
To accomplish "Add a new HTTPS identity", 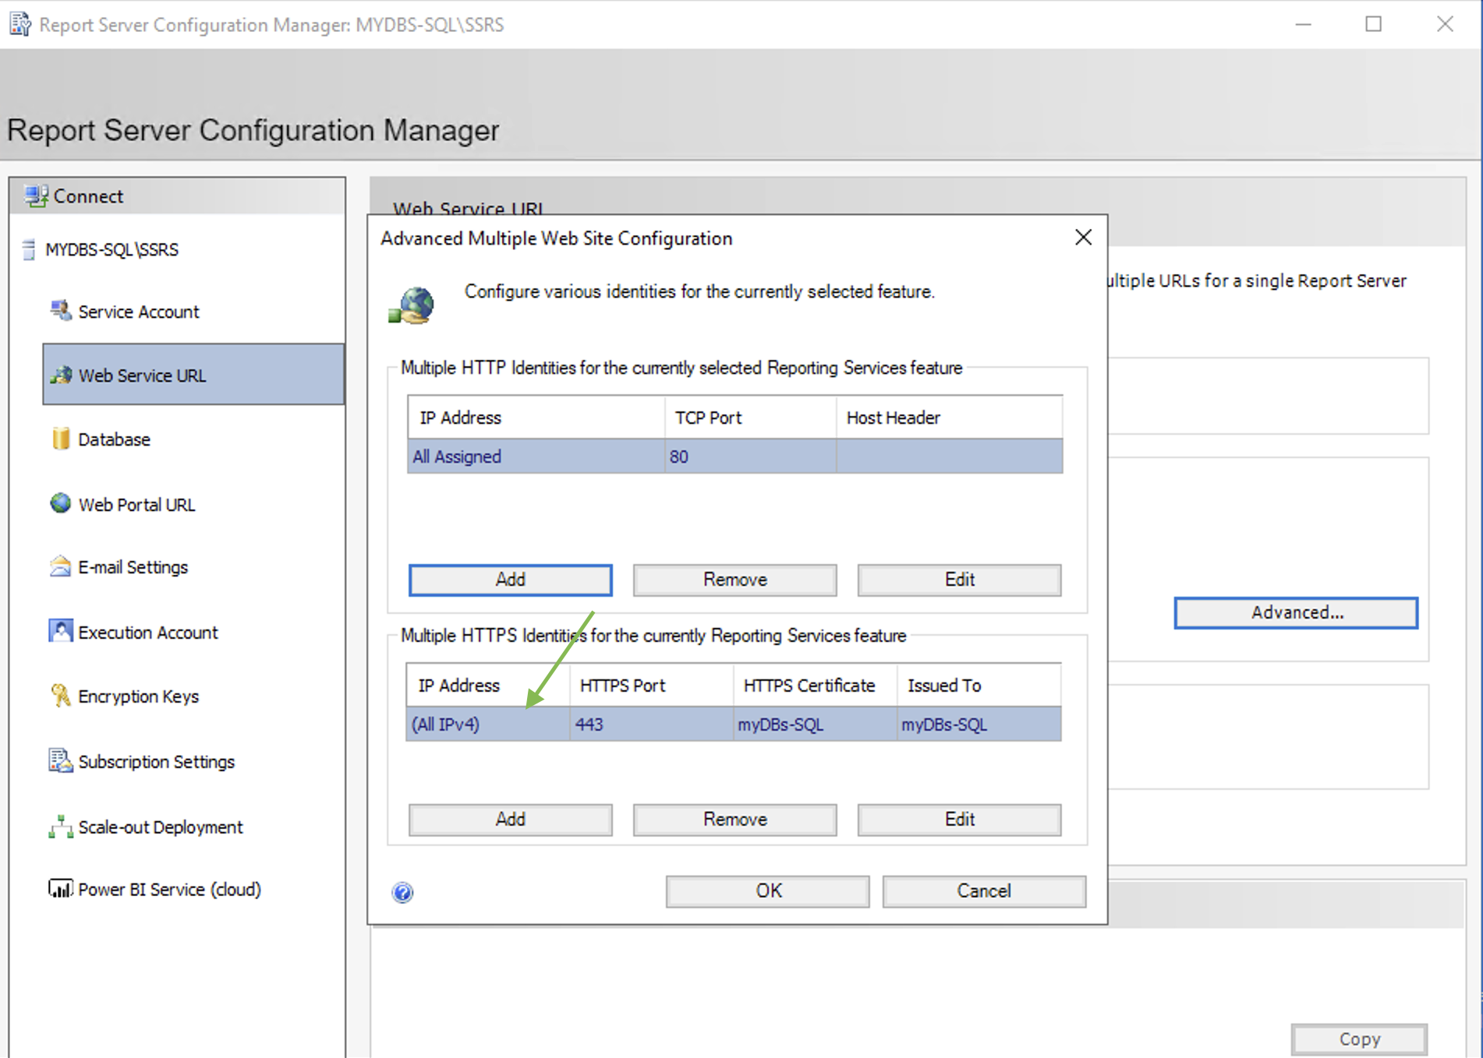I will 511,820.
